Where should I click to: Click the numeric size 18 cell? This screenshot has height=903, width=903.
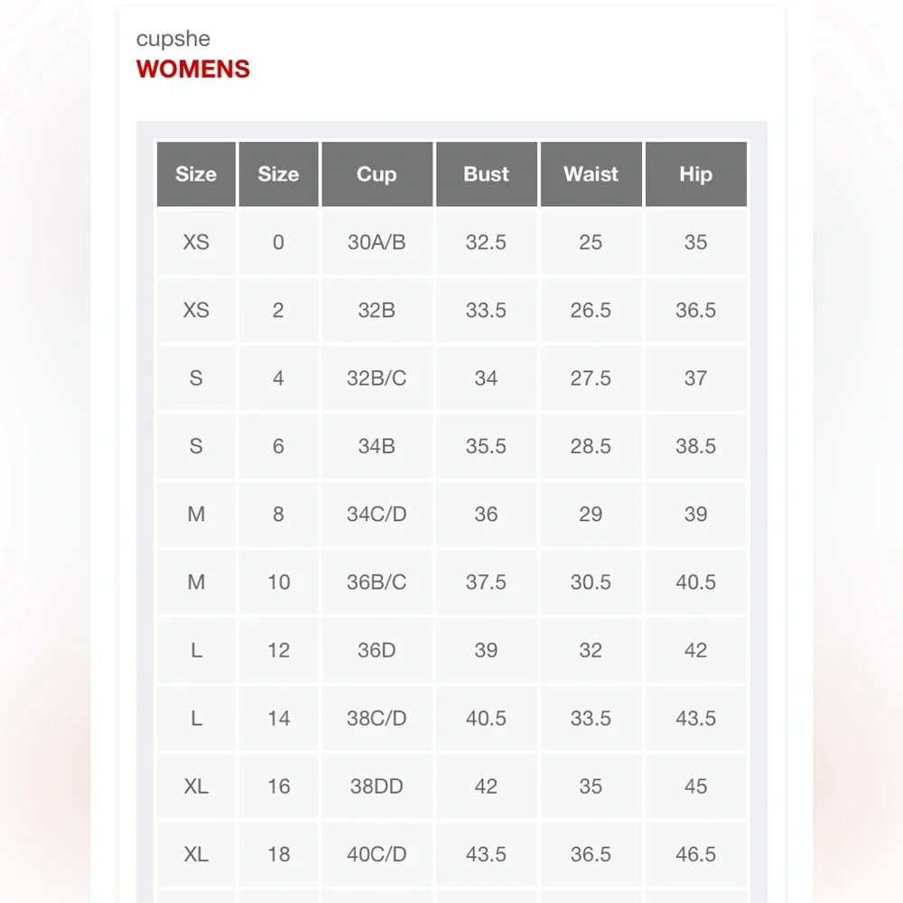click(x=279, y=854)
